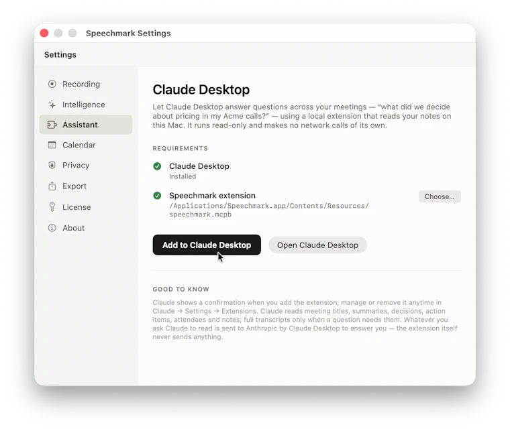Screen dimensions: 510x431
Task: Switch to the Calendar settings section
Action: pos(86,145)
